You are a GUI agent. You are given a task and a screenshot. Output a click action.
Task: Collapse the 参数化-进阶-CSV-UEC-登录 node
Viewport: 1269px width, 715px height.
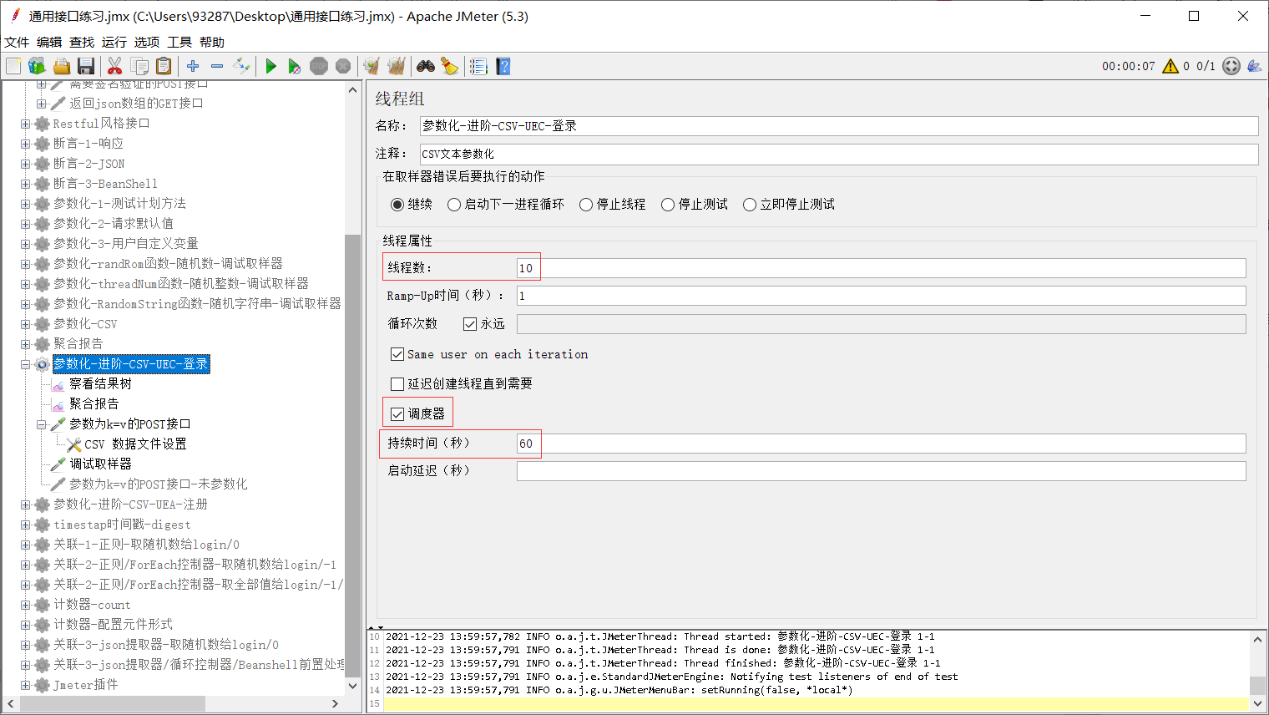click(x=25, y=364)
